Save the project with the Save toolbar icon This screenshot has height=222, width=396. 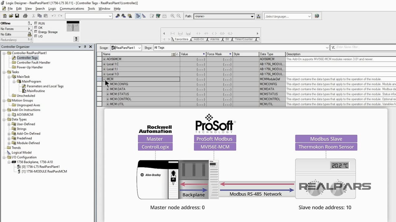(x=17, y=15)
